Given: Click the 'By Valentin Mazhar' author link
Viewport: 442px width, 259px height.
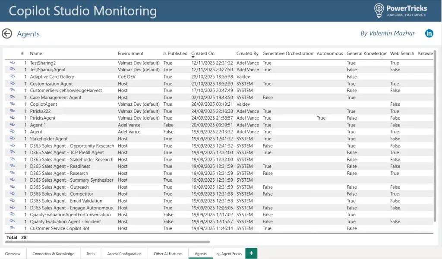Looking at the screenshot, I should pyautogui.click(x=387, y=33).
